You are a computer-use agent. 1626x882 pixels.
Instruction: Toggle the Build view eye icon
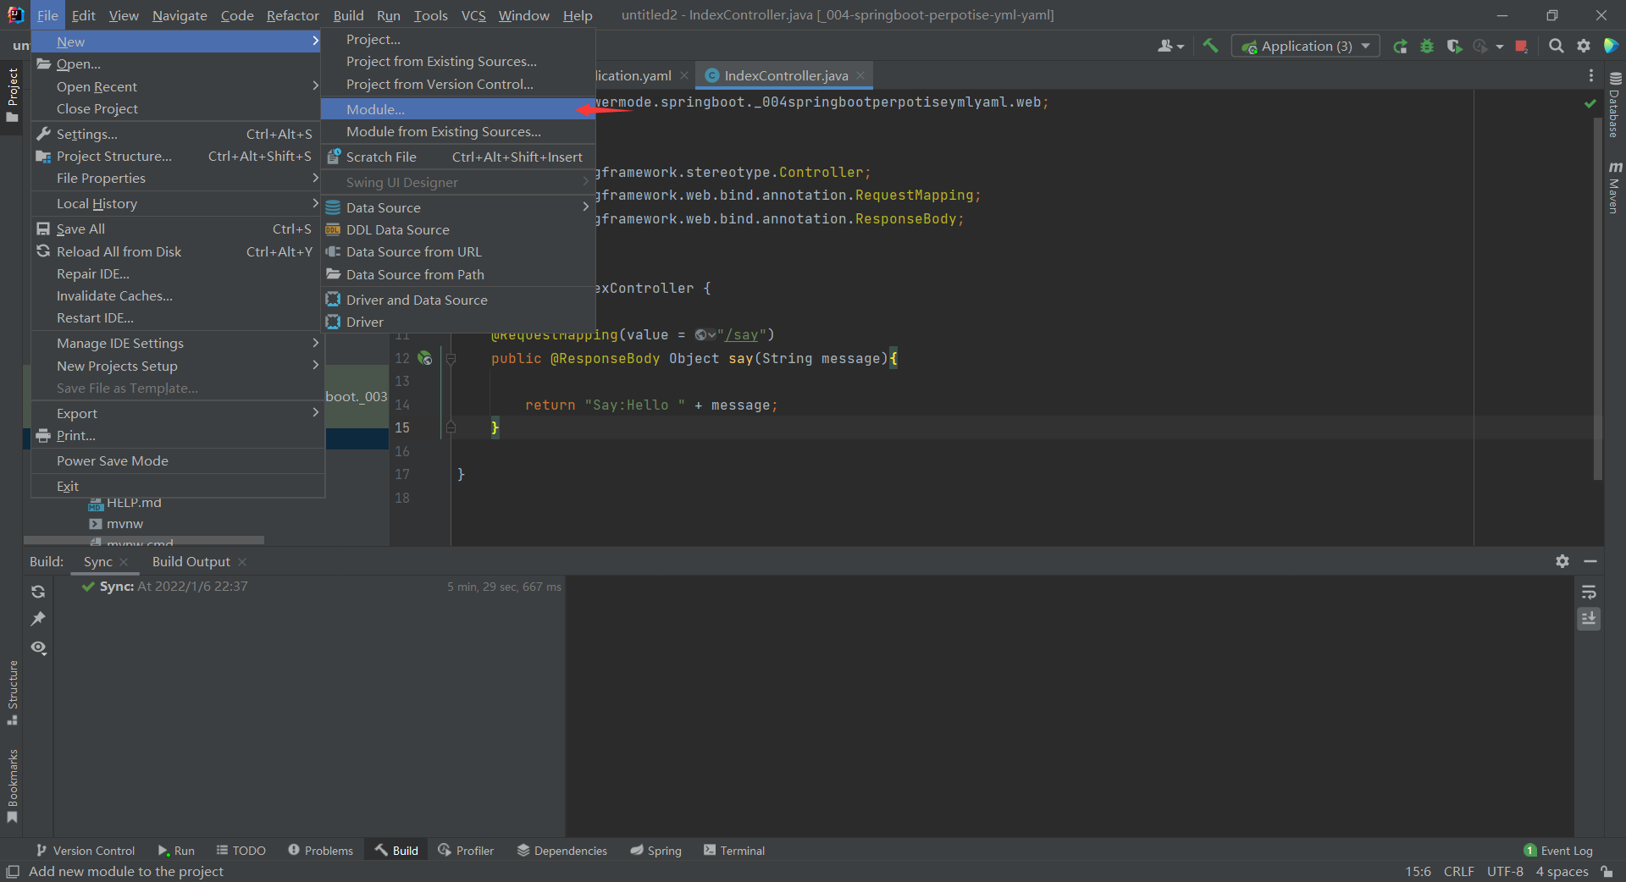38,648
